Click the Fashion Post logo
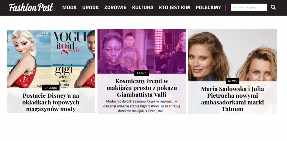287x141 pixels. pos(31,8)
